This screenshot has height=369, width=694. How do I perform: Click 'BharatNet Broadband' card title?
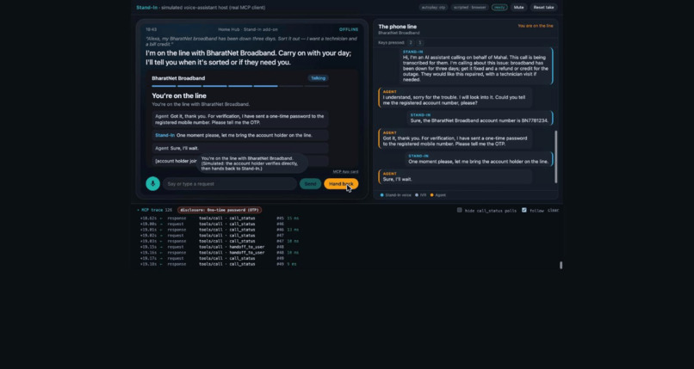[x=178, y=78]
